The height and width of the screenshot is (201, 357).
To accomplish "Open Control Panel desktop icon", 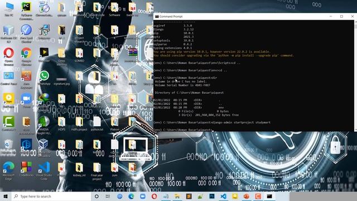I will 9,78.
